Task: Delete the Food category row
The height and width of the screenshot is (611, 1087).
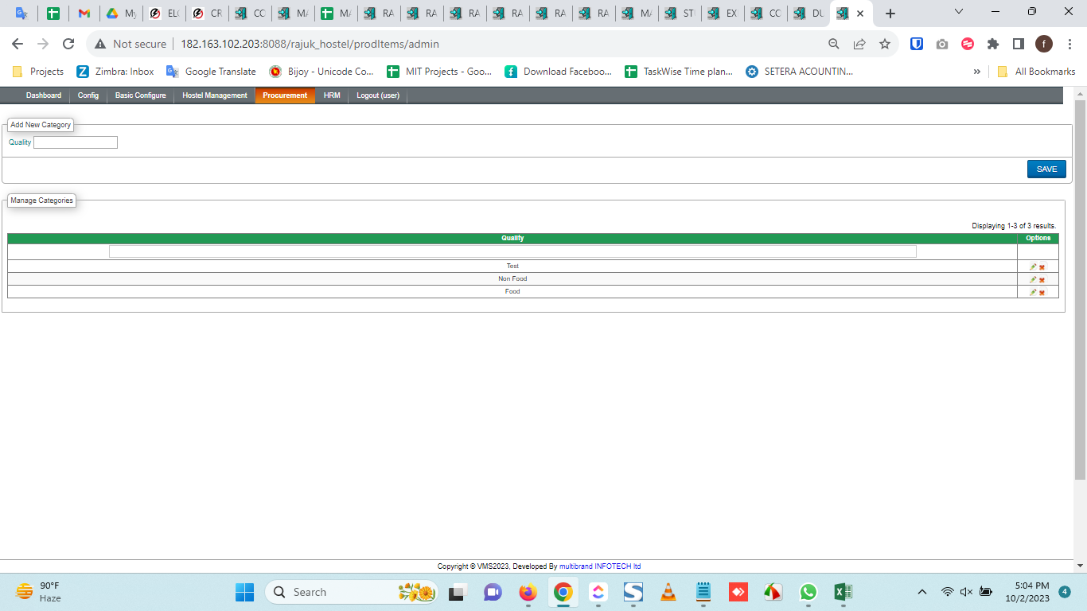Action: tap(1042, 292)
